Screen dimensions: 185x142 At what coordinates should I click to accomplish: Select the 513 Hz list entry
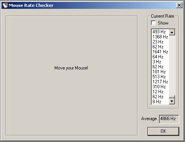(160, 77)
